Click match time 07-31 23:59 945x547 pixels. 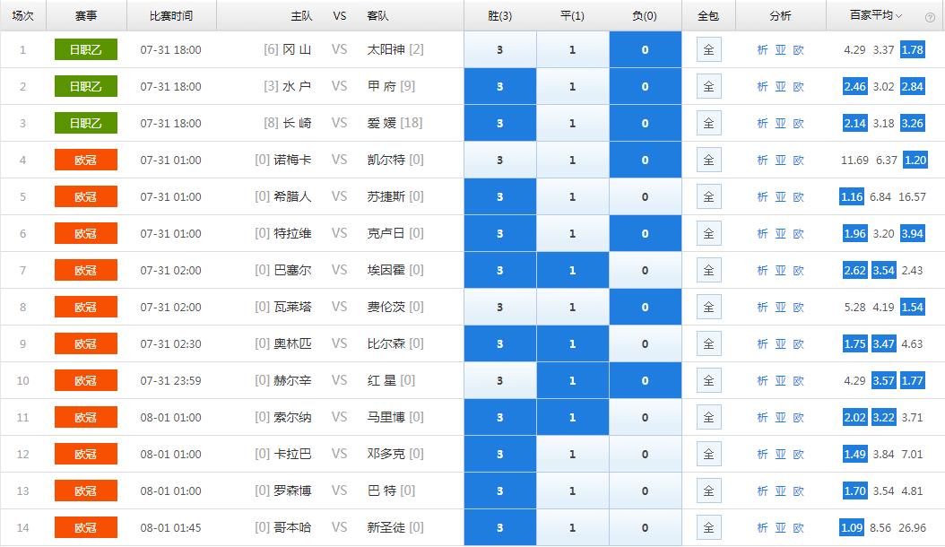170,381
